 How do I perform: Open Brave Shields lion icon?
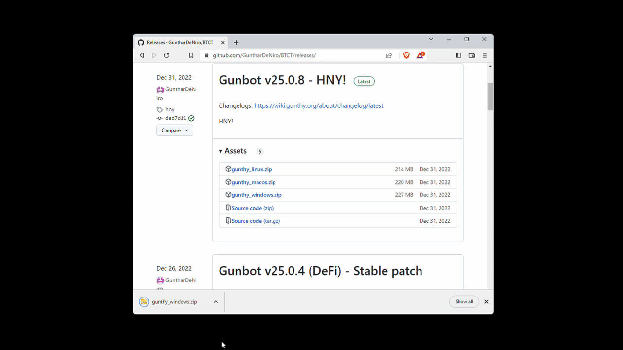406,55
